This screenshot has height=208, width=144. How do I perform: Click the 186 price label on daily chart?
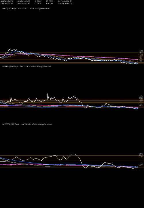(x=141, y=51)
